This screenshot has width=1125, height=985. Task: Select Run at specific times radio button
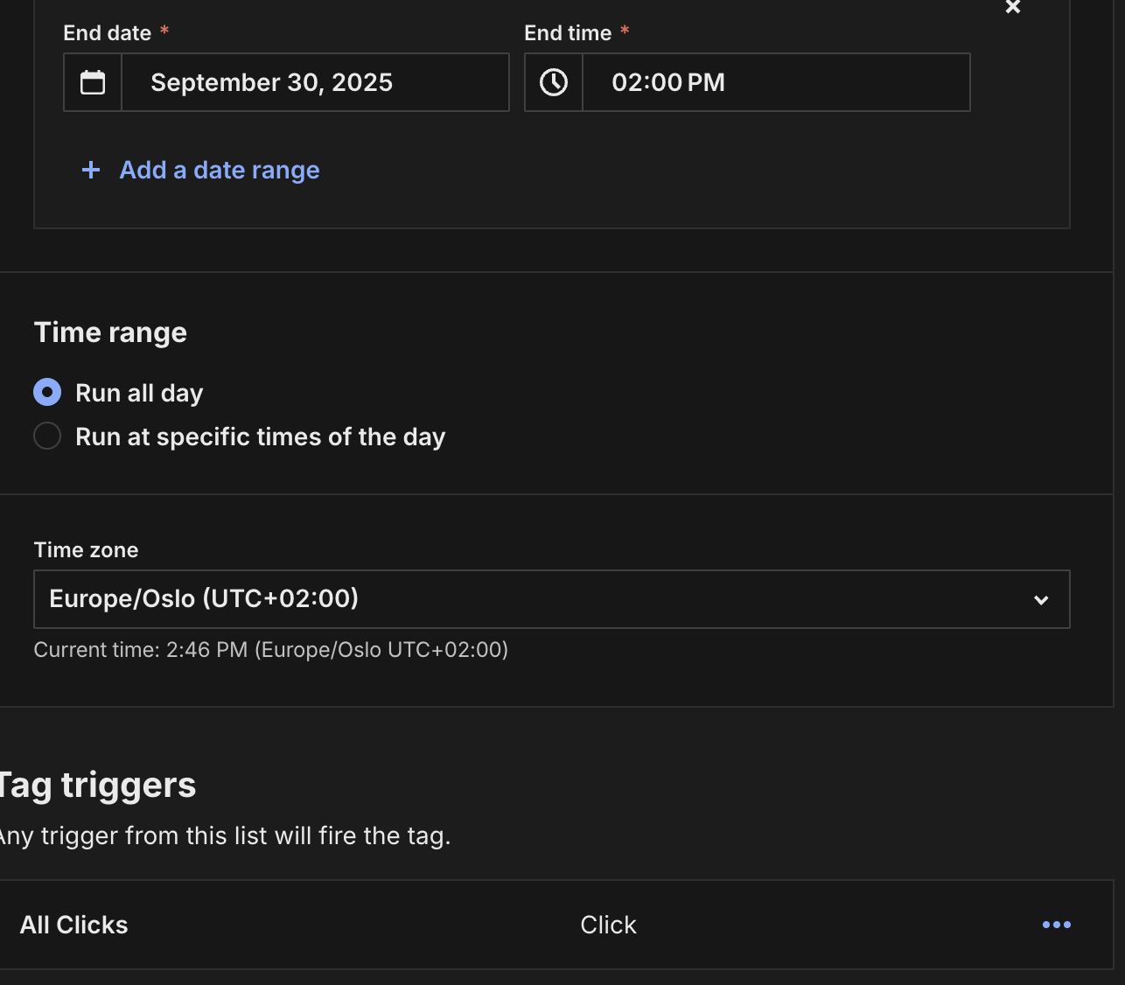[47, 436]
